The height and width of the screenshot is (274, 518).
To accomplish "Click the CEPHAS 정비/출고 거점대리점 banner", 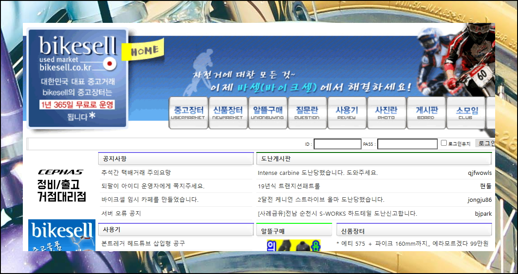I will 61,185.
